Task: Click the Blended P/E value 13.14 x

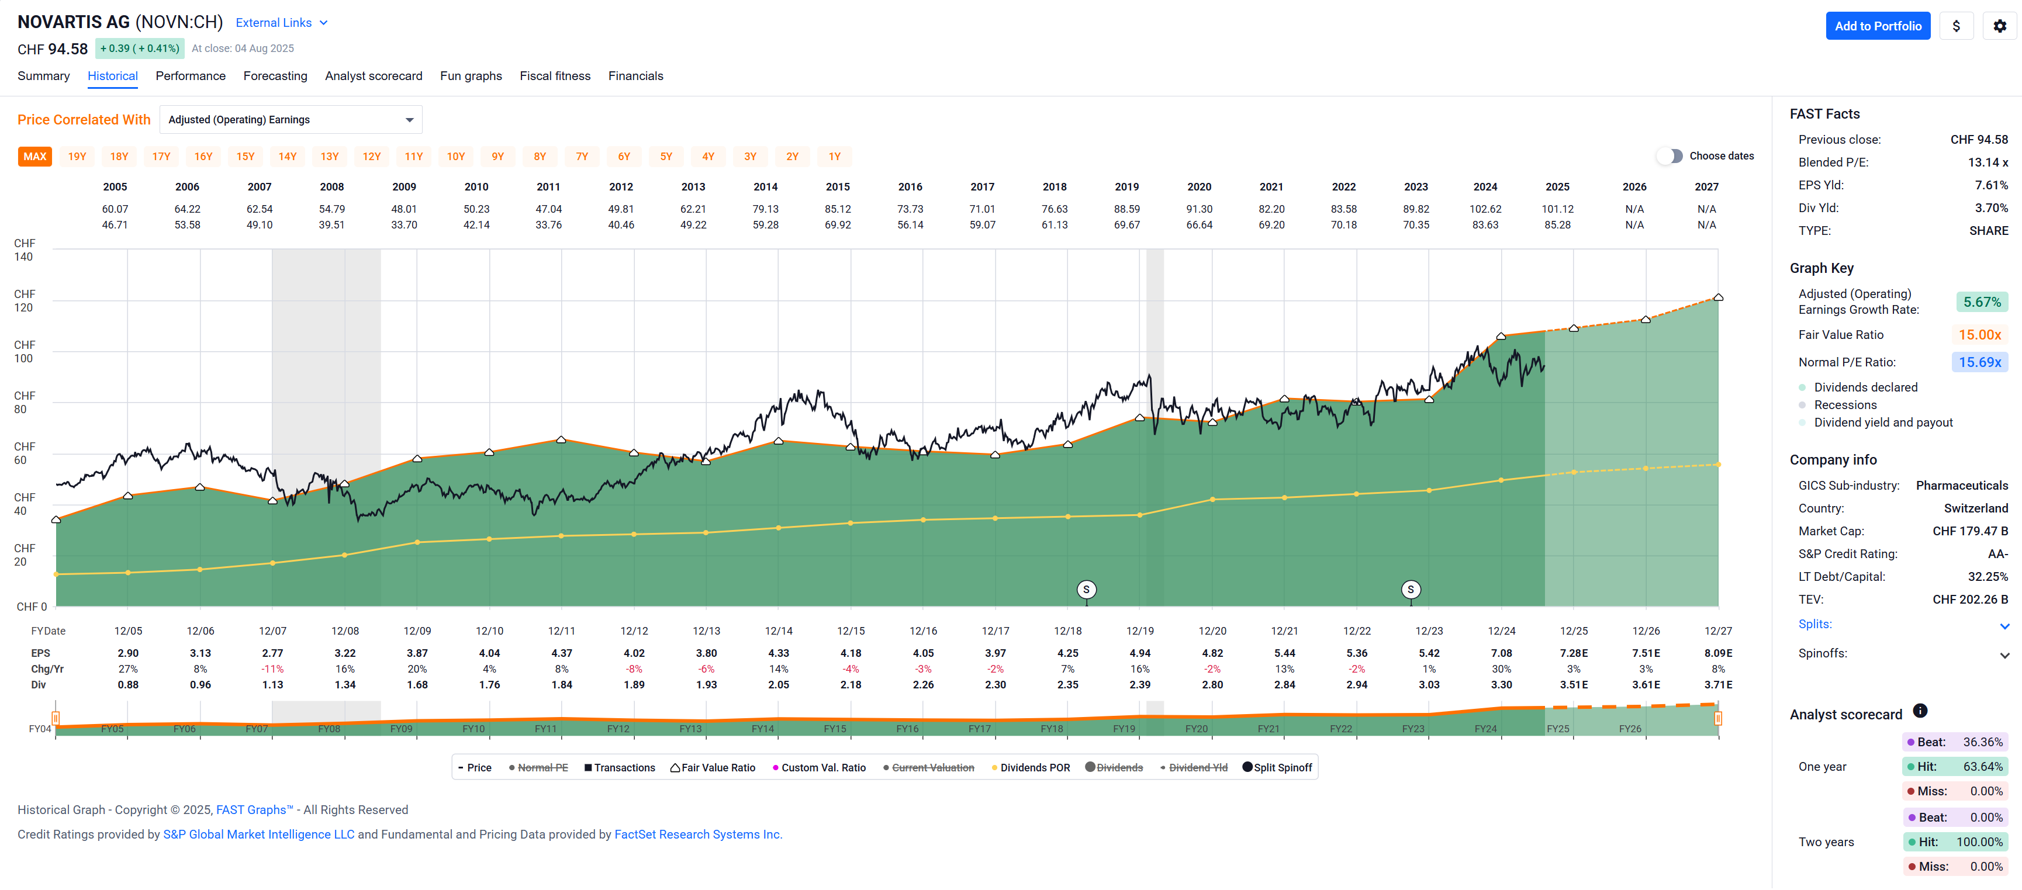Action: (x=1988, y=162)
